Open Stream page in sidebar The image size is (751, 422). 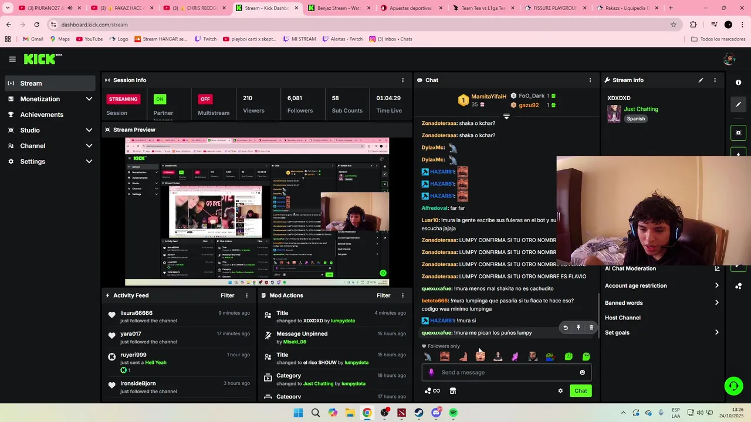coord(50,83)
